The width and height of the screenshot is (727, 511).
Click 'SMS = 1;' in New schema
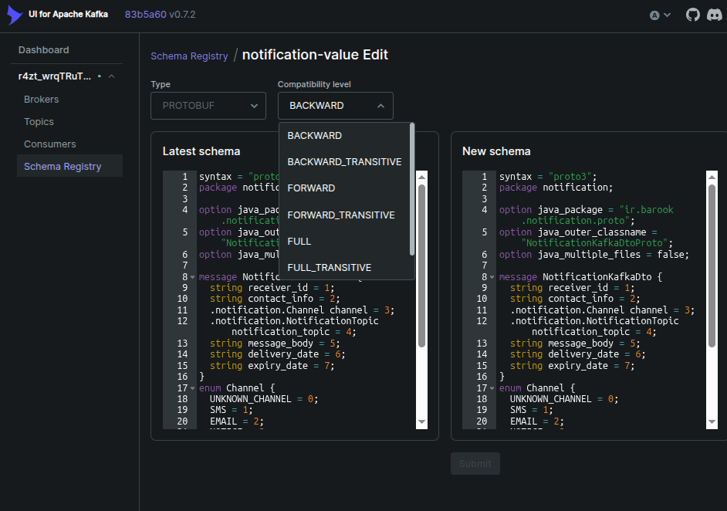(x=531, y=411)
